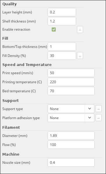
Task: Open the Support type combo box showing None
Action: pos(71,109)
